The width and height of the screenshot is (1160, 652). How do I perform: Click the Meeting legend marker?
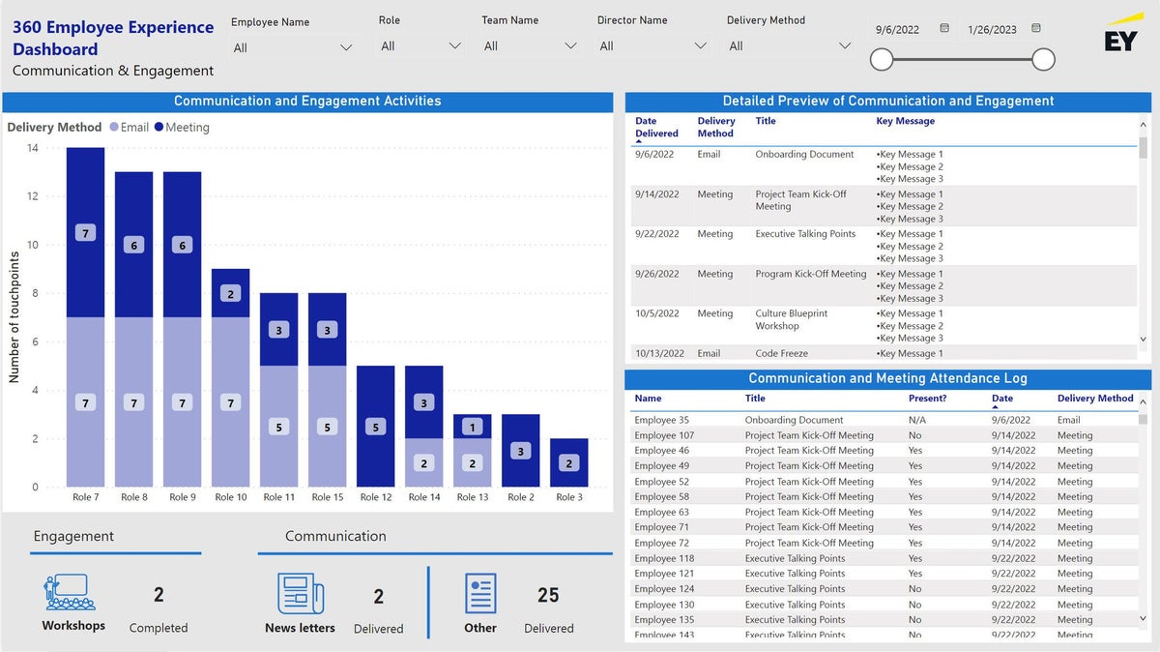click(x=159, y=128)
